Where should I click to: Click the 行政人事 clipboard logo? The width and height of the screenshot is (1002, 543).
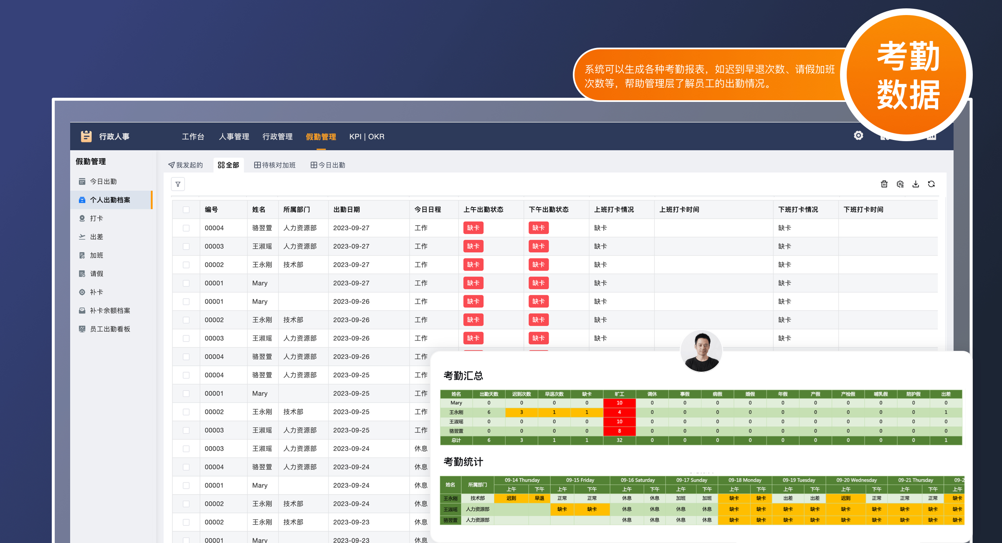point(86,136)
